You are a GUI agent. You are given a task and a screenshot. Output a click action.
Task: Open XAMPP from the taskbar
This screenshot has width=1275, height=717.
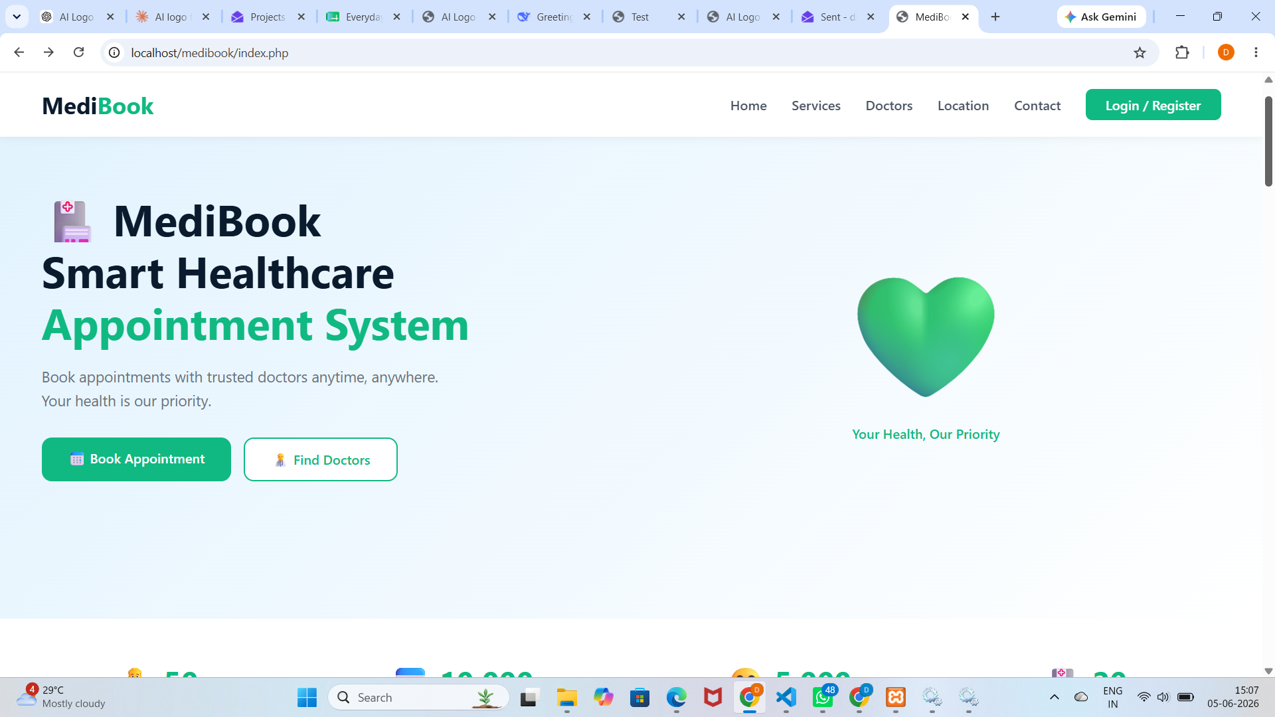[x=896, y=697]
